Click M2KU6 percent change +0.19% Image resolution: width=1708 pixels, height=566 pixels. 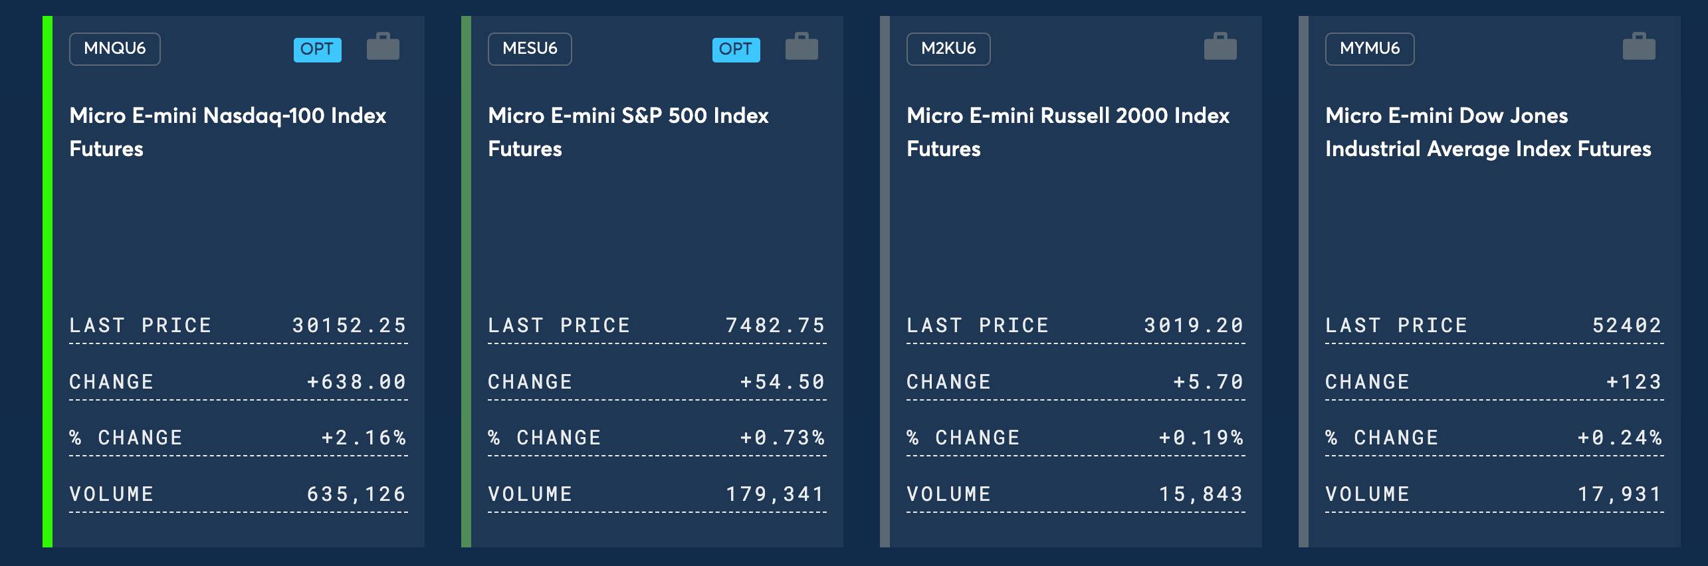[x=1201, y=437]
